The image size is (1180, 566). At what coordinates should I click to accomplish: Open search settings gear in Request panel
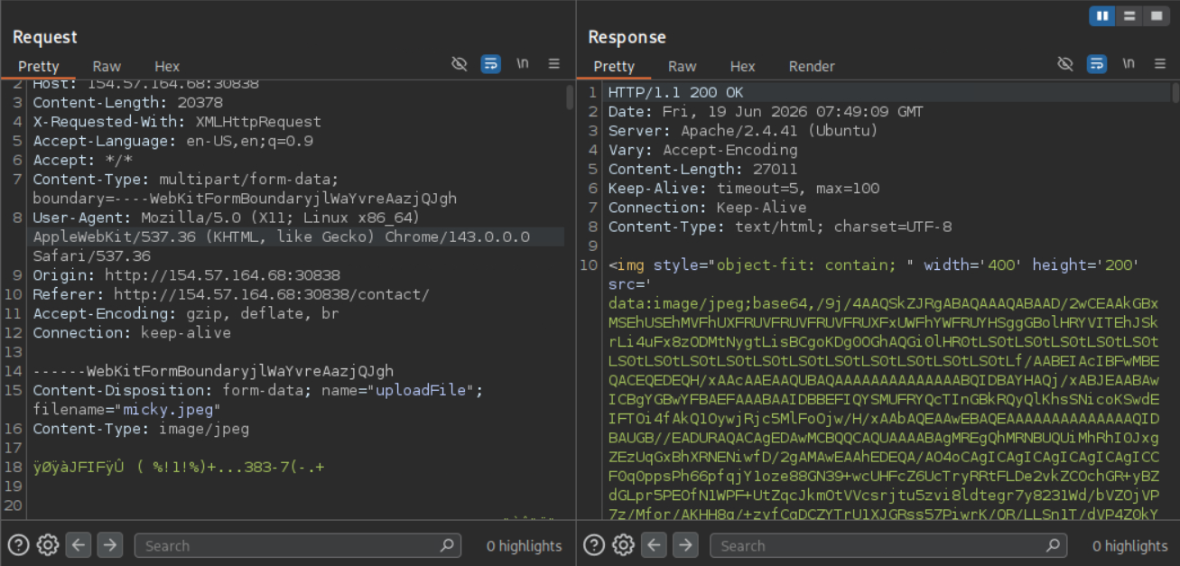(x=48, y=544)
